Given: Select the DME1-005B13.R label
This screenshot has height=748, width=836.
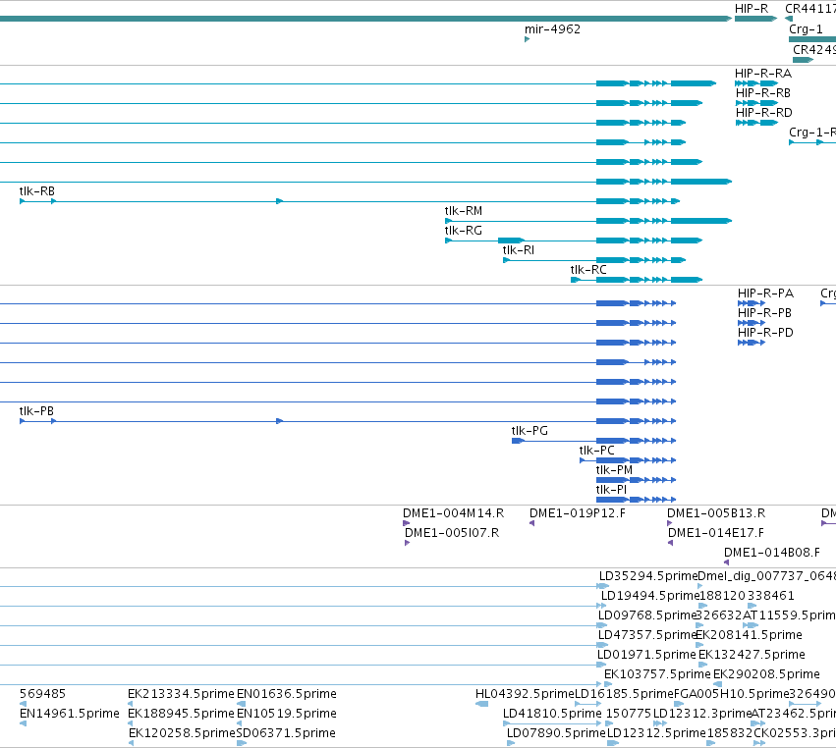Looking at the screenshot, I should 716,513.
